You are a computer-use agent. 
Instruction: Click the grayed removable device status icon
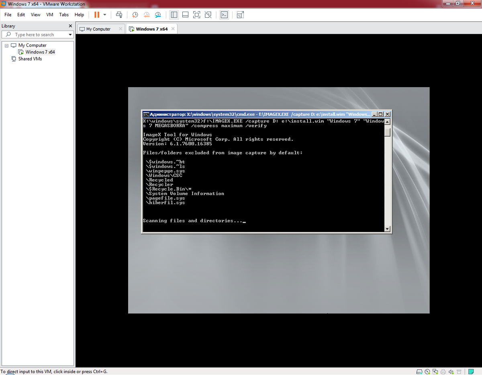pos(459,371)
